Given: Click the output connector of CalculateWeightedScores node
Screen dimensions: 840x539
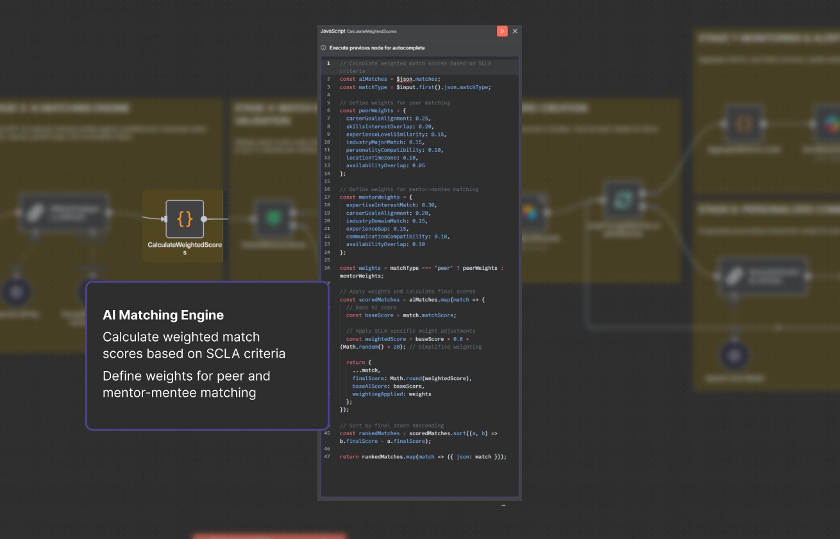Looking at the screenshot, I should [204, 219].
